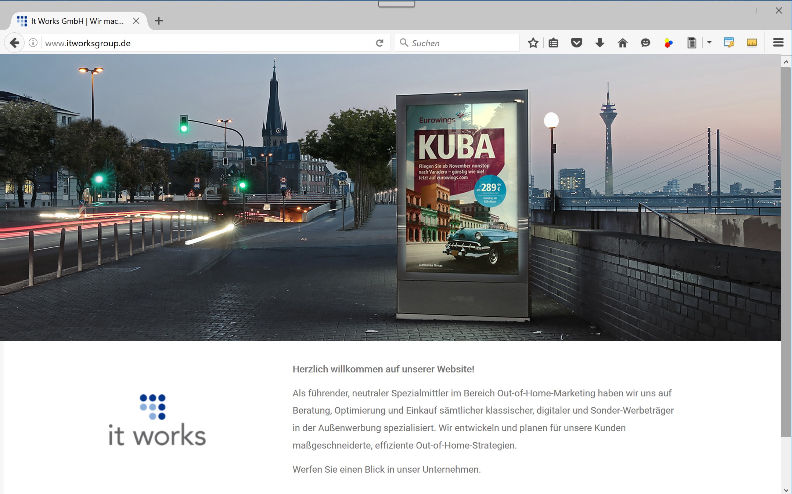The image size is (792, 494).
Task: Open the yellow ruler measurement icon
Action: tap(752, 43)
